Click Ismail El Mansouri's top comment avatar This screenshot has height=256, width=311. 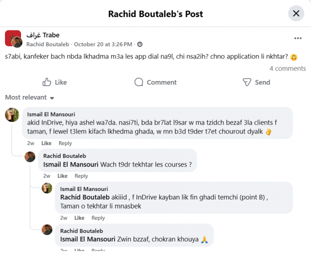pyautogui.click(x=12, y=114)
